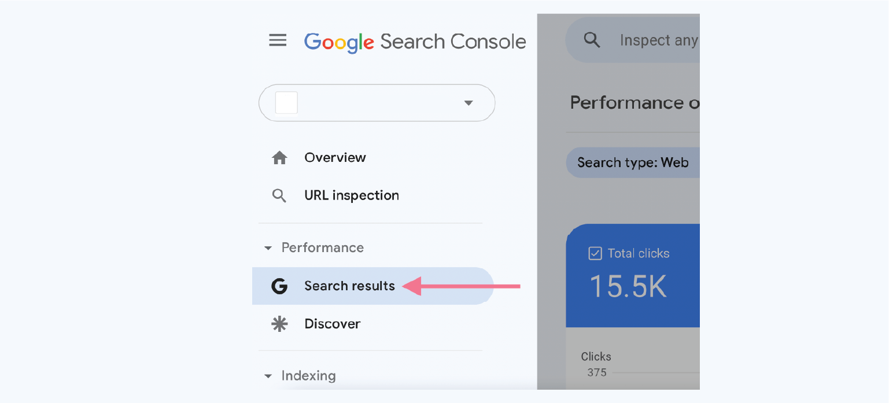Click the 15.5K total clicks value

coord(628,286)
